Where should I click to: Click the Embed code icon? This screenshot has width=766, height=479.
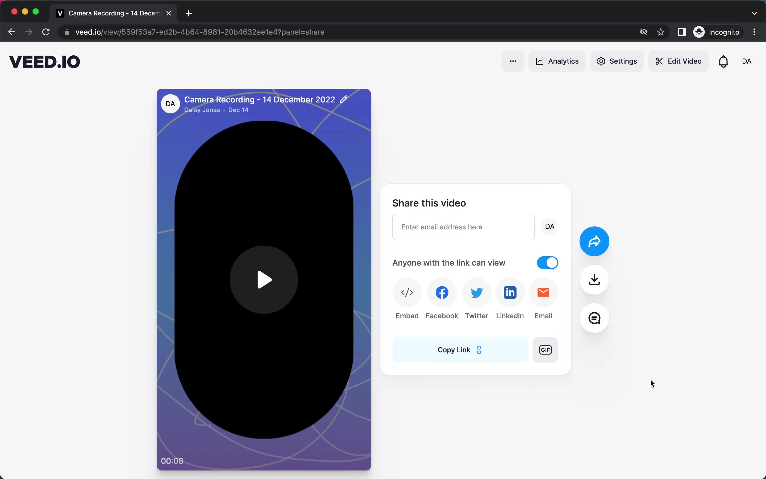(407, 292)
